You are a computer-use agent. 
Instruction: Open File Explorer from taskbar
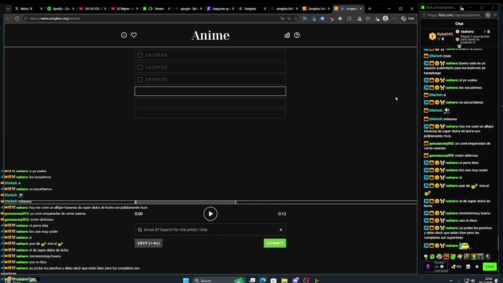(x=284, y=280)
